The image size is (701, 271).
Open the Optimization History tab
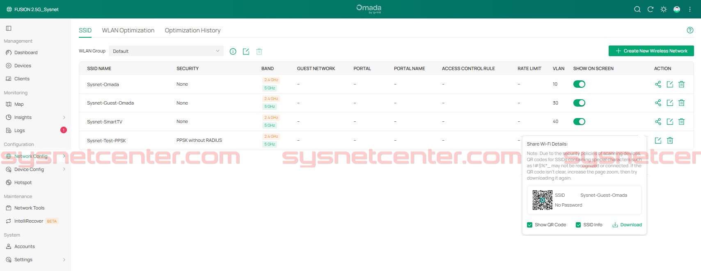pos(192,30)
